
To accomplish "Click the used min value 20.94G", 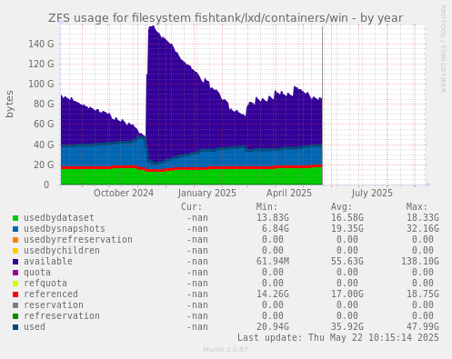I will [x=273, y=327].
